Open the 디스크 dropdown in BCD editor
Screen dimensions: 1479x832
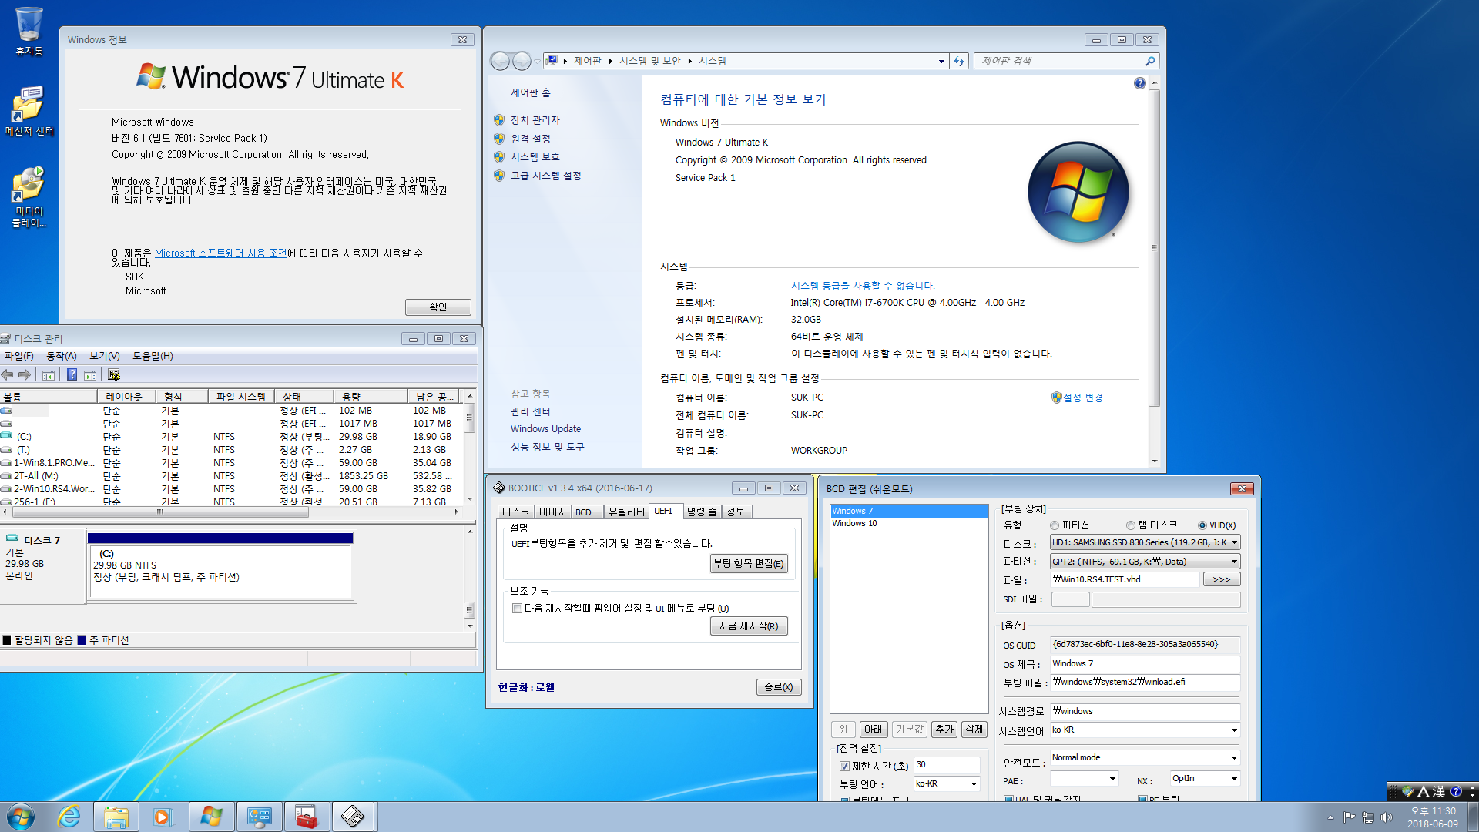point(1145,542)
